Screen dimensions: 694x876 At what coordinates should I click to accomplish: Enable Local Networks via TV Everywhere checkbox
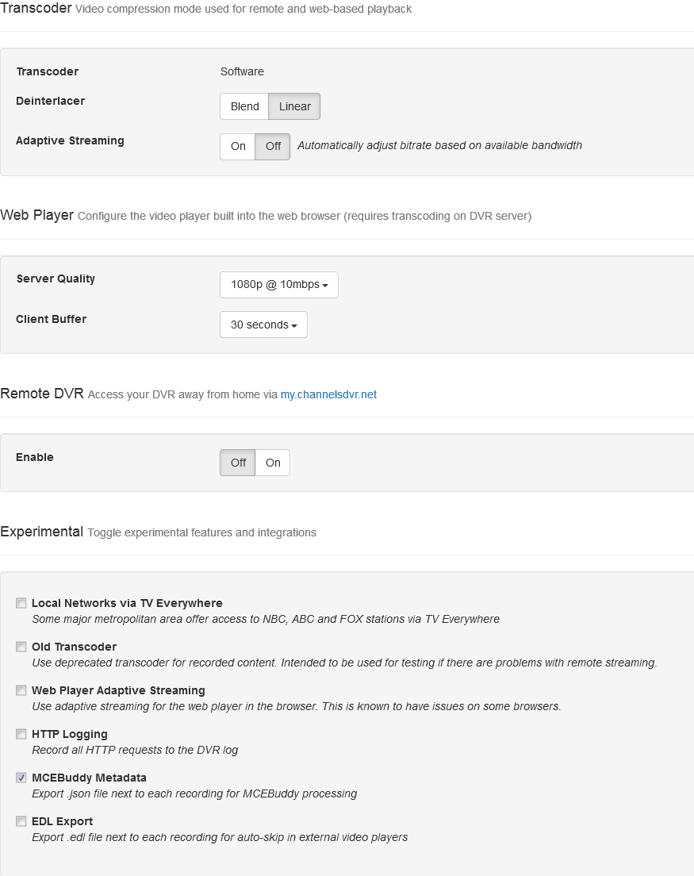(x=21, y=603)
